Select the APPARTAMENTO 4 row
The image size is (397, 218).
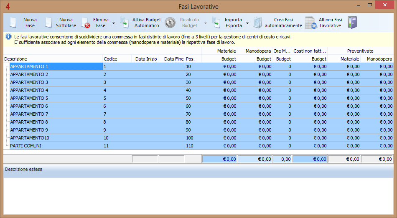(201, 90)
